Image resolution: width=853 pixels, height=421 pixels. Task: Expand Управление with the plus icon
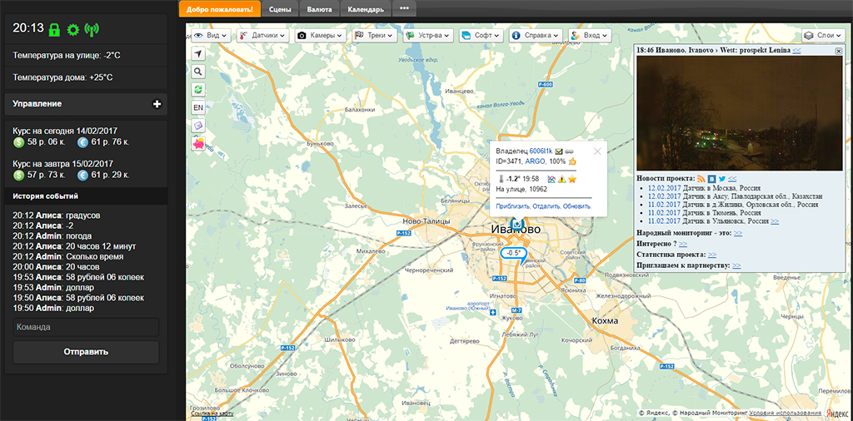tap(157, 104)
